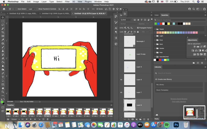Click Create new library
This screenshot has height=129, width=207.
pos(164,79)
